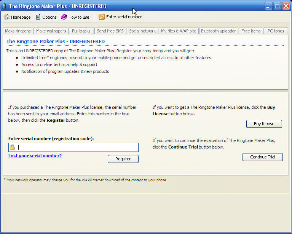The image size is (292, 234).
Task: Click the blue UNREGISTERED heading text
Action: 56,42
